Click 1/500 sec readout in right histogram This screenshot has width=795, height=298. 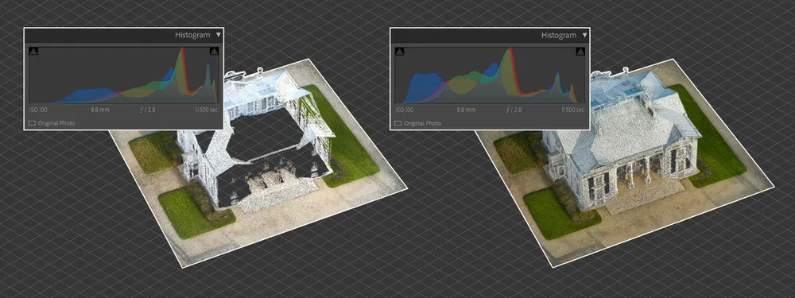[572, 110]
